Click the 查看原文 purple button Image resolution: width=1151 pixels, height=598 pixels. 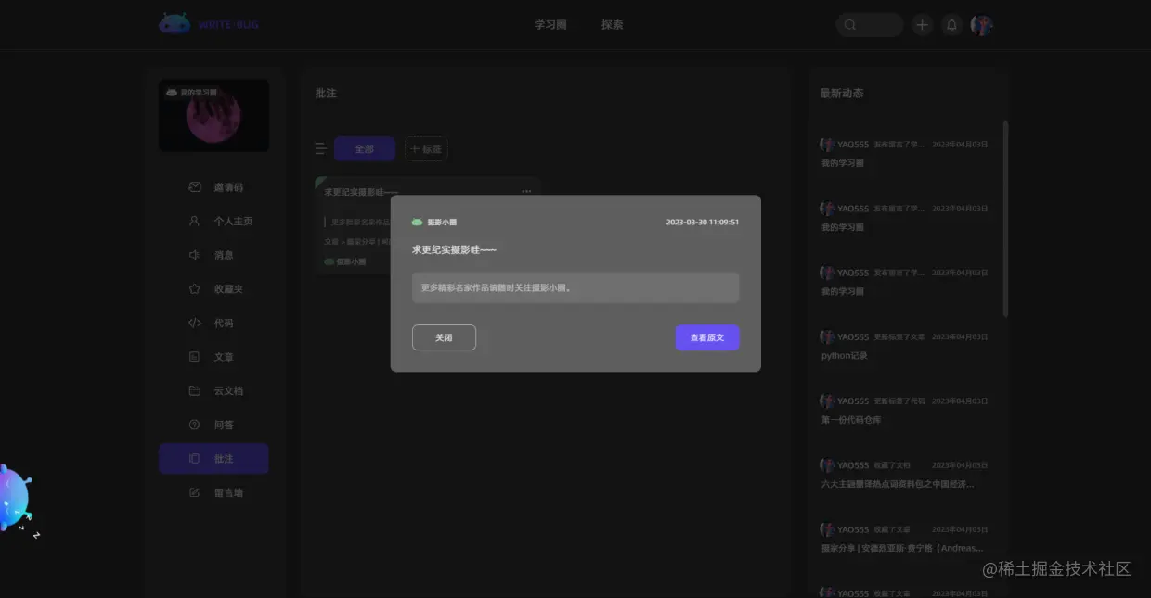706,337
